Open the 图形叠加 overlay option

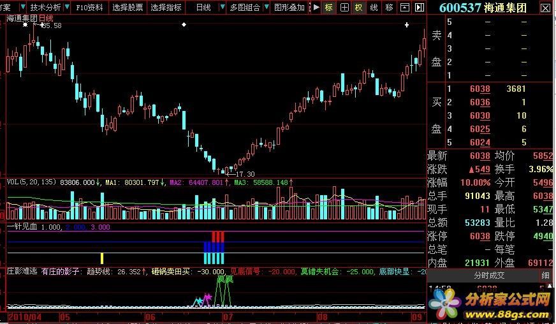pyautogui.click(x=289, y=7)
